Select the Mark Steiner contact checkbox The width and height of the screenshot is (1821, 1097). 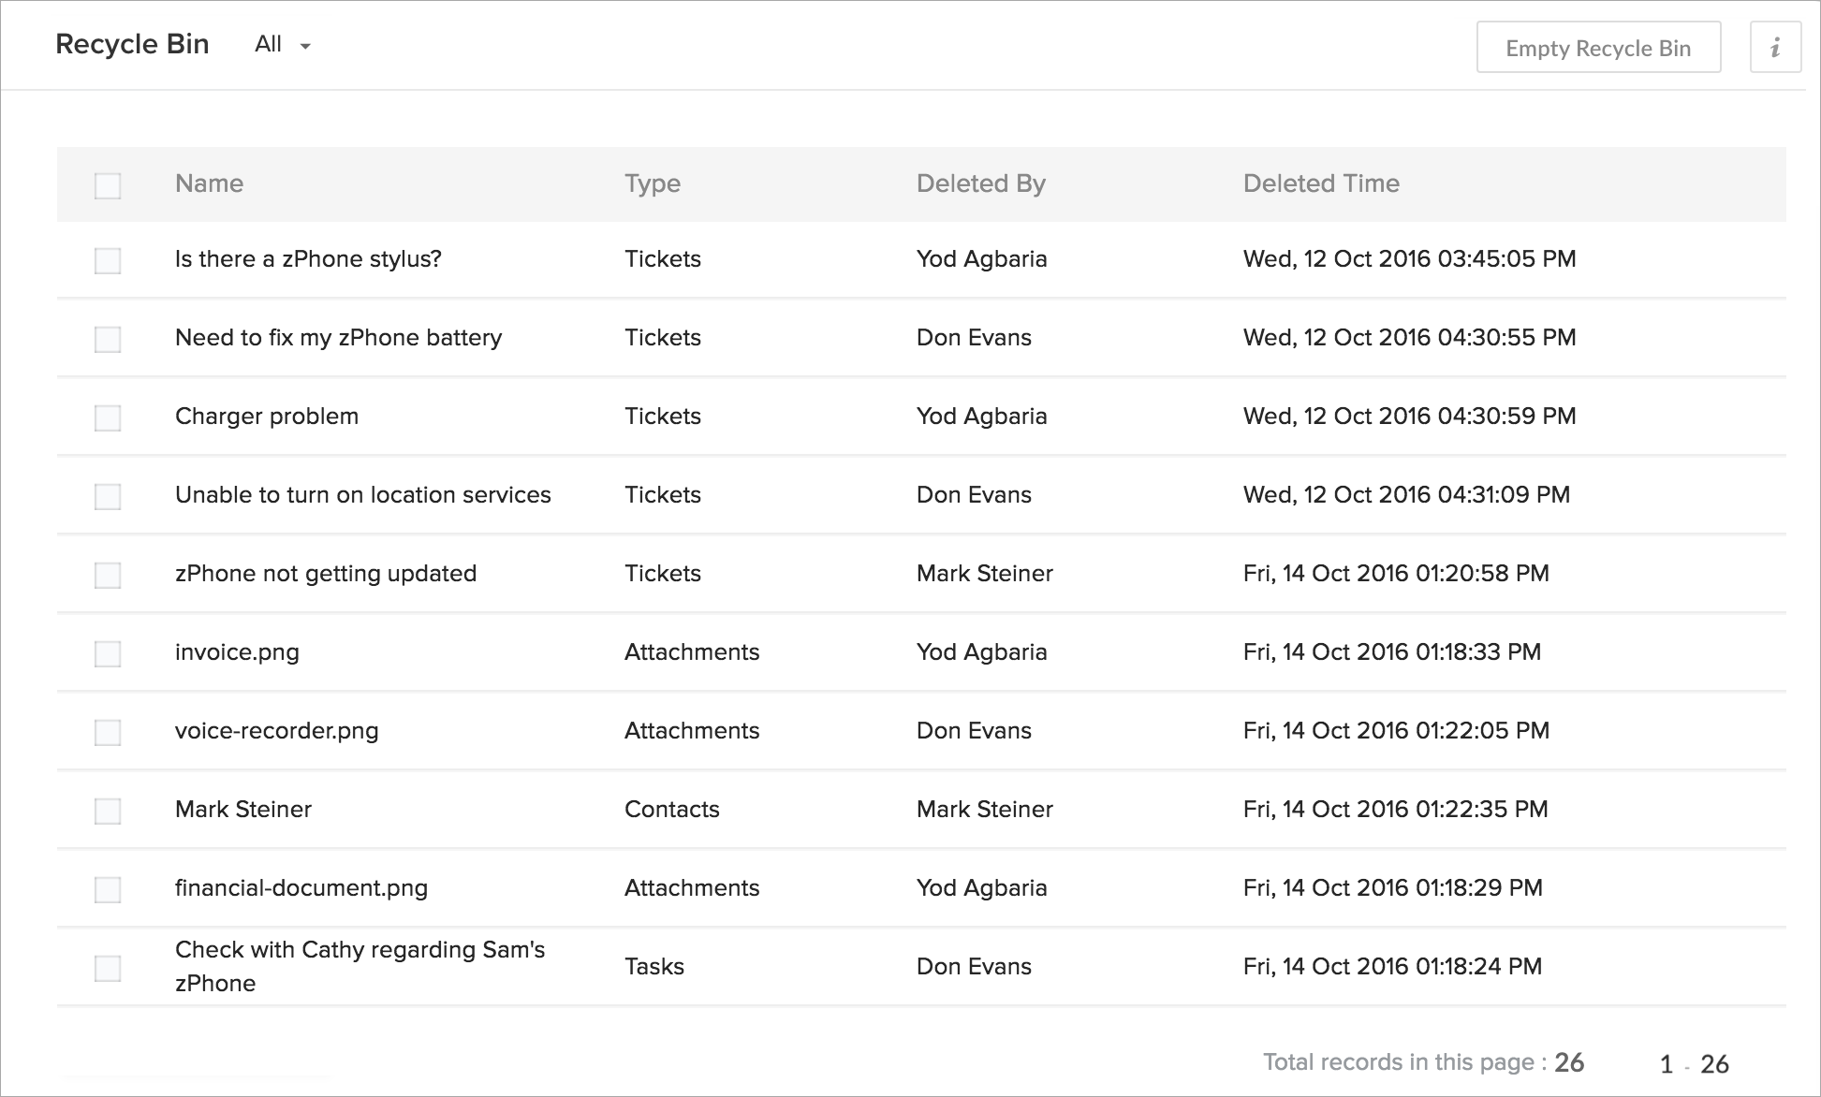[108, 811]
